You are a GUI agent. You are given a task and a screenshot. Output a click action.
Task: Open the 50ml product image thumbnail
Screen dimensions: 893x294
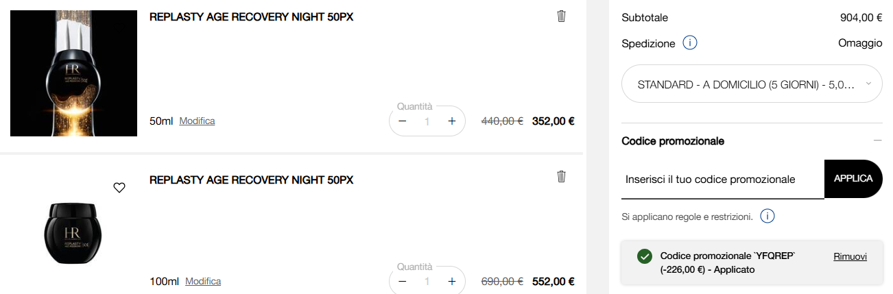(x=73, y=69)
